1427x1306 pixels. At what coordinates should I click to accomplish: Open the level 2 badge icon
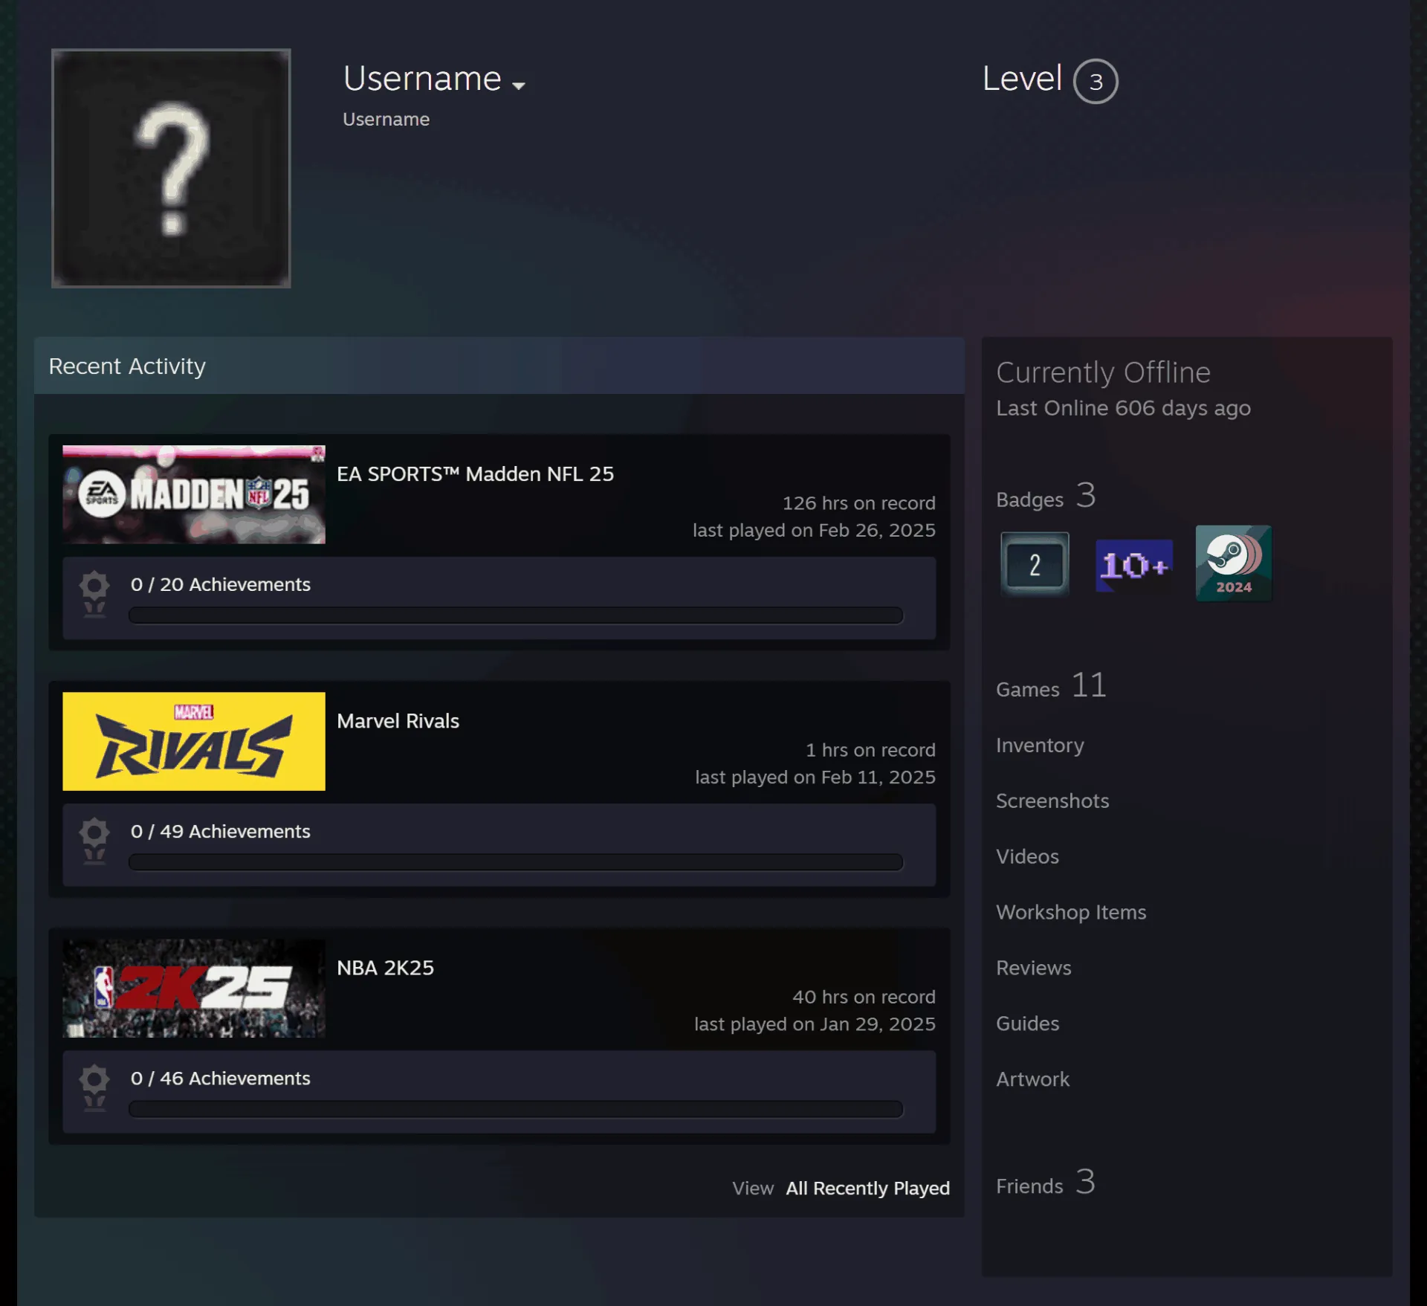tap(1035, 564)
